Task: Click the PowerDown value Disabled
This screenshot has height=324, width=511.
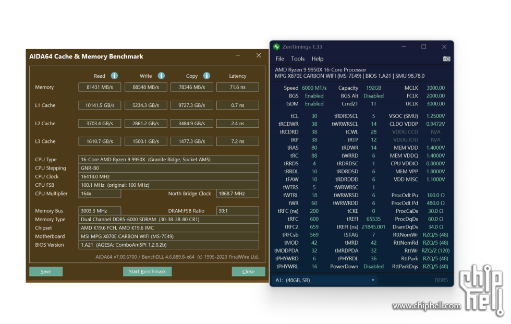Action: click(373, 266)
